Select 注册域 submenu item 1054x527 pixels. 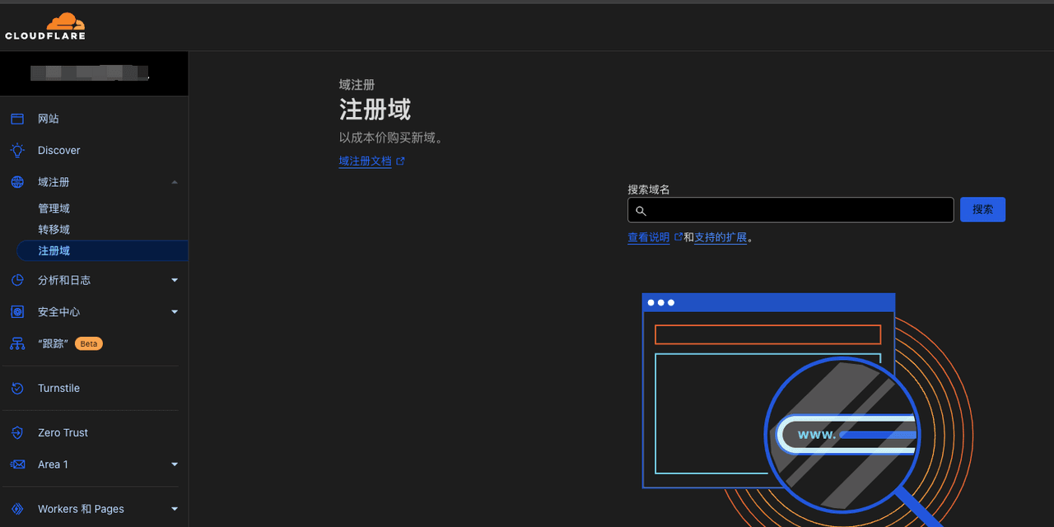(x=102, y=250)
